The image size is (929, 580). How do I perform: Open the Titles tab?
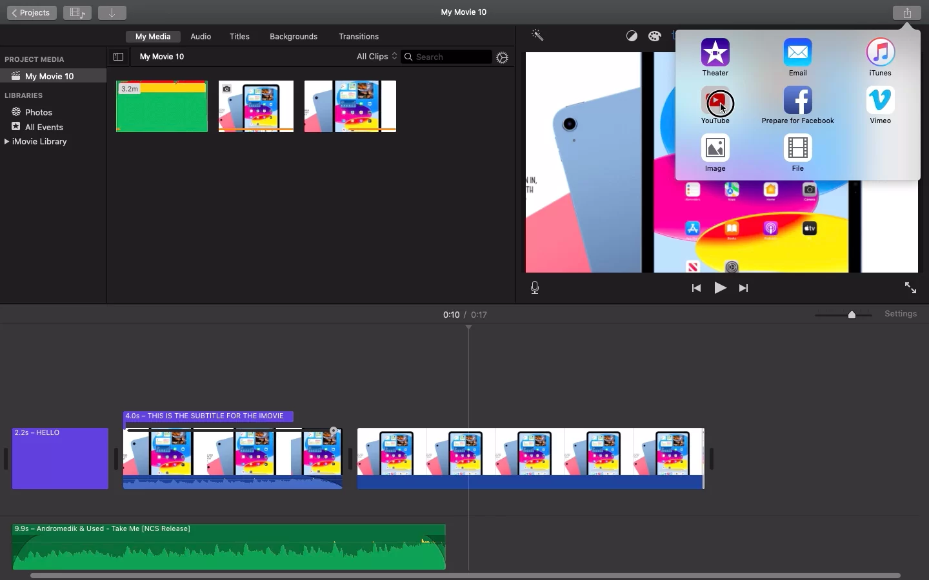pyautogui.click(x=240, y=37)
